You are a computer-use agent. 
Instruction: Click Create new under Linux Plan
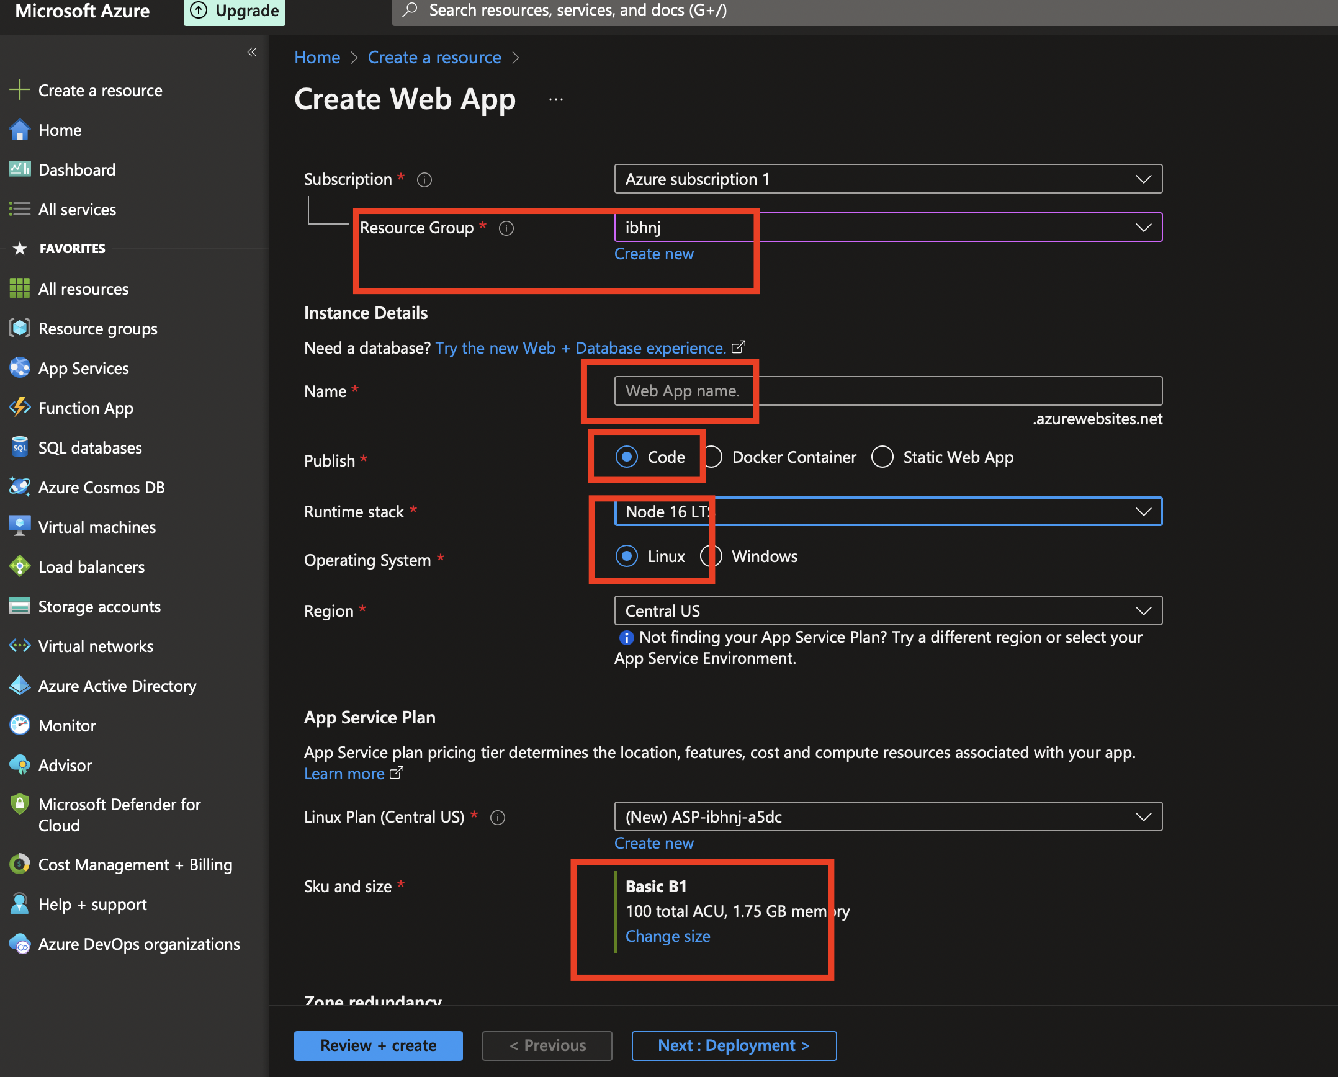(654, 843)
